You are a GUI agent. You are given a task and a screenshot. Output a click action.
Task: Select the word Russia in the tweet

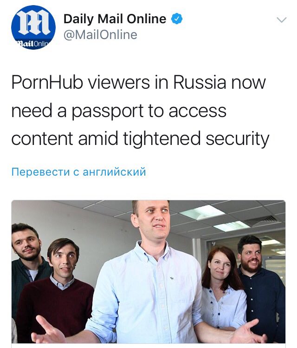(200, 82)
